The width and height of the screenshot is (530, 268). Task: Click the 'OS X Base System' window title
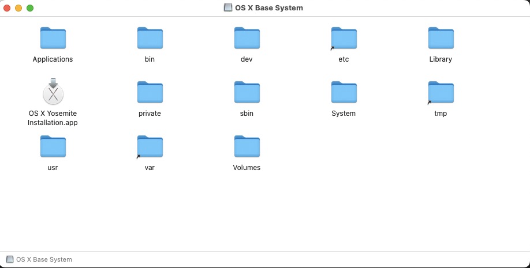(269, 7)
